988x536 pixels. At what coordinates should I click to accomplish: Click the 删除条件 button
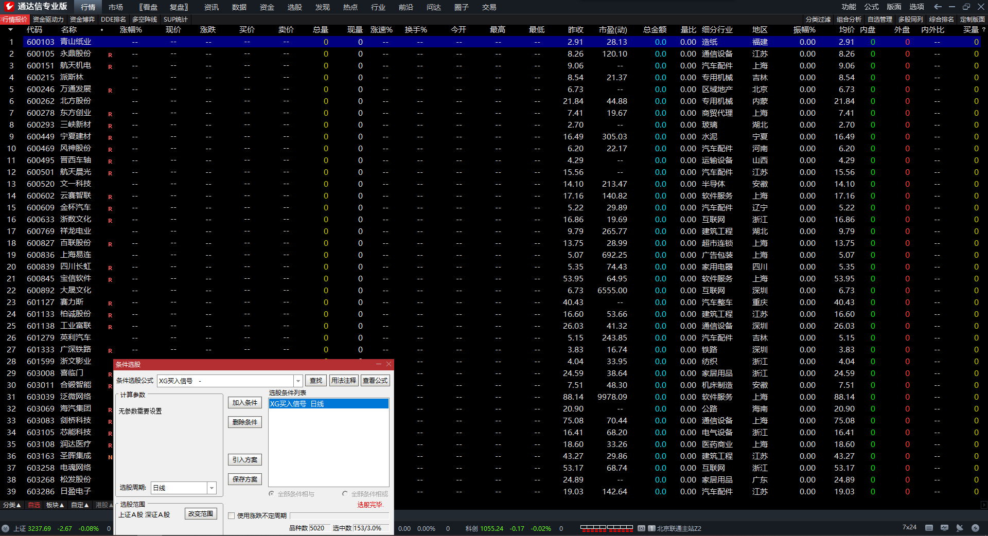[245, 422]
